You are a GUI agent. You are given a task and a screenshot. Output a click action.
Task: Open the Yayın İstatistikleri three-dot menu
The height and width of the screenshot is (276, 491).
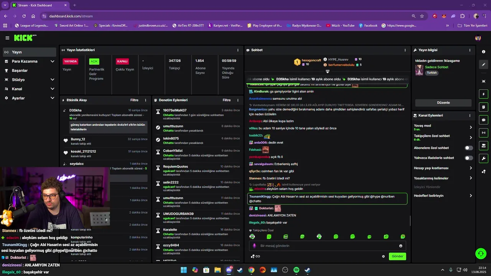click(238, 50)
